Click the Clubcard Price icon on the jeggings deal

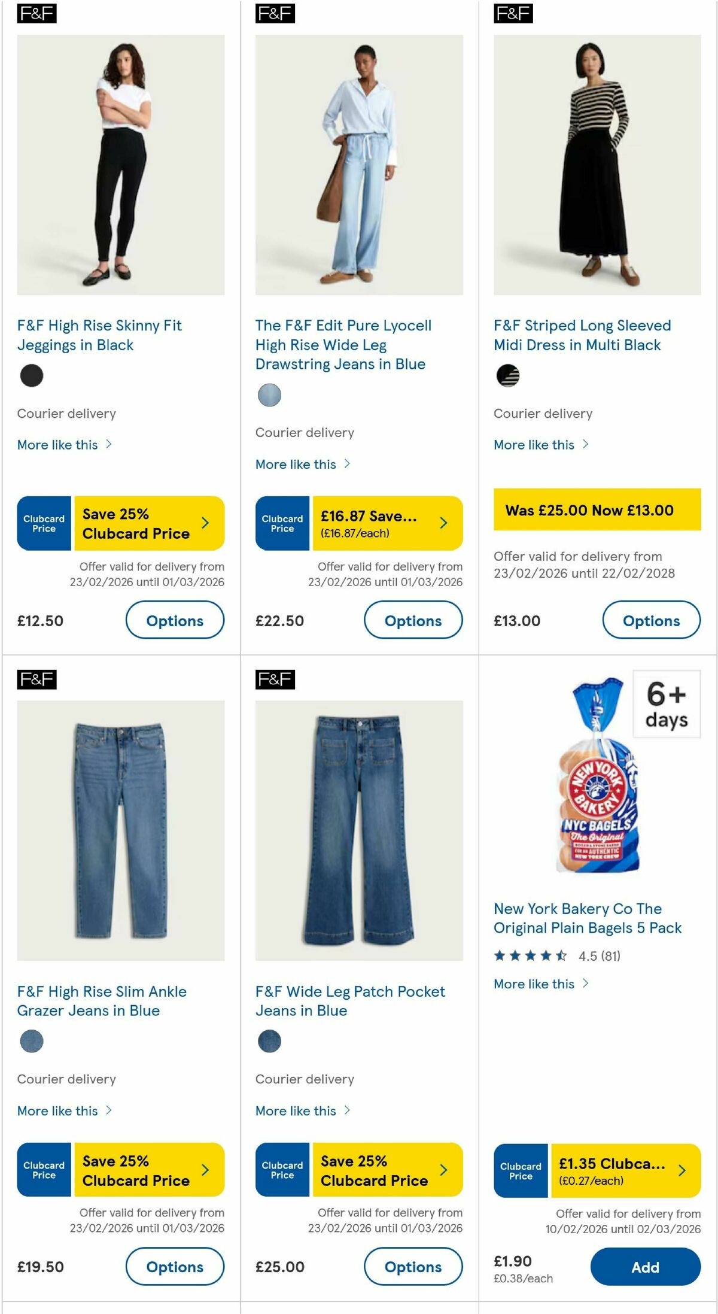click(x=43, y=522)
